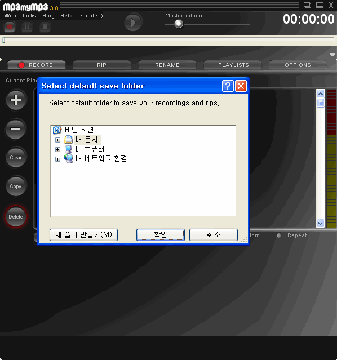Cancel the dialog with 취소
Viewport: 337px width, 360px height.
click(214, 234)
